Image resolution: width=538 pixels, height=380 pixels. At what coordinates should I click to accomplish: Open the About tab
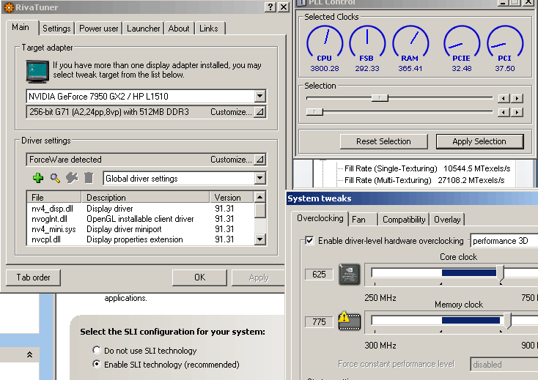coord(179,29)
